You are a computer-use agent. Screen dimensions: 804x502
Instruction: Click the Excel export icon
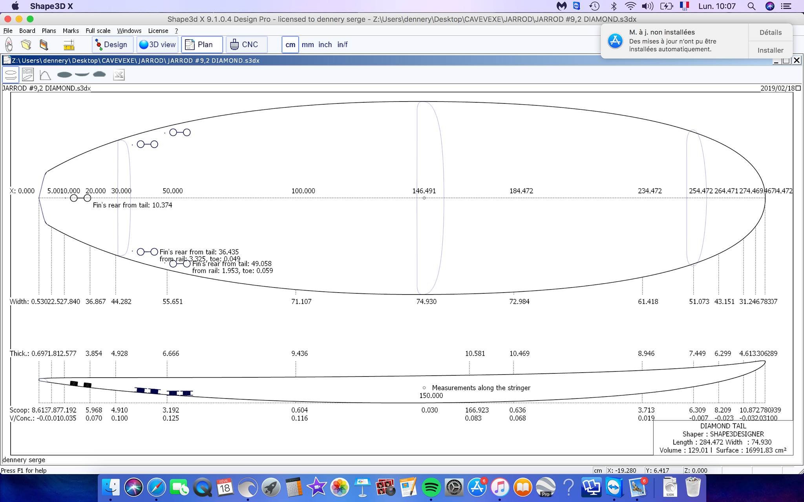tap(119, 75)
